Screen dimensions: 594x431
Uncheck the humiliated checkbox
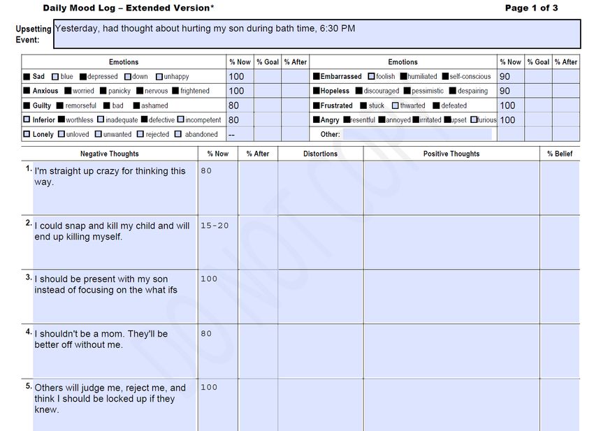404,76
